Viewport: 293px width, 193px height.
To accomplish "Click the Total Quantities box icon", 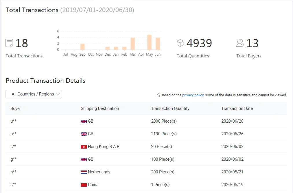I will click(180, 43).
